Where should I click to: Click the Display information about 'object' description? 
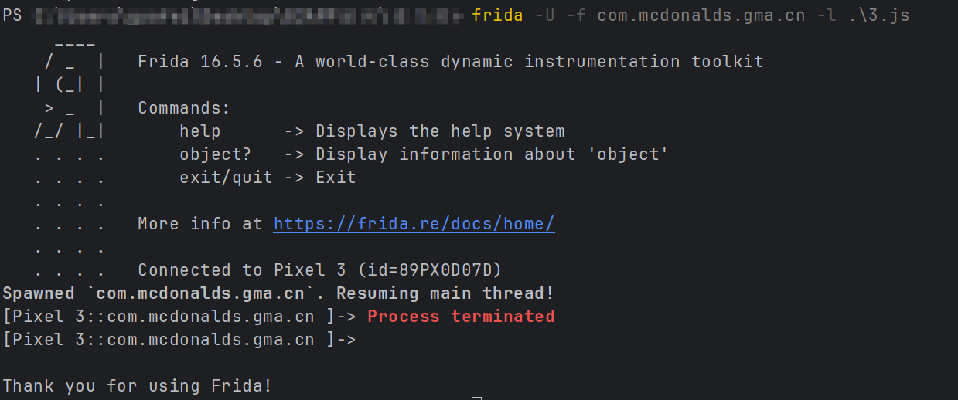(492, 154)
